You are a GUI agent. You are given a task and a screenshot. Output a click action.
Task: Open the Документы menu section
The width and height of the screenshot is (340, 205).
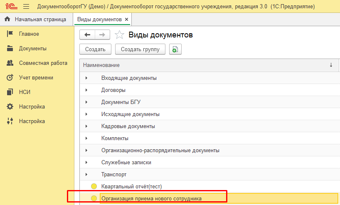point(33,48)
